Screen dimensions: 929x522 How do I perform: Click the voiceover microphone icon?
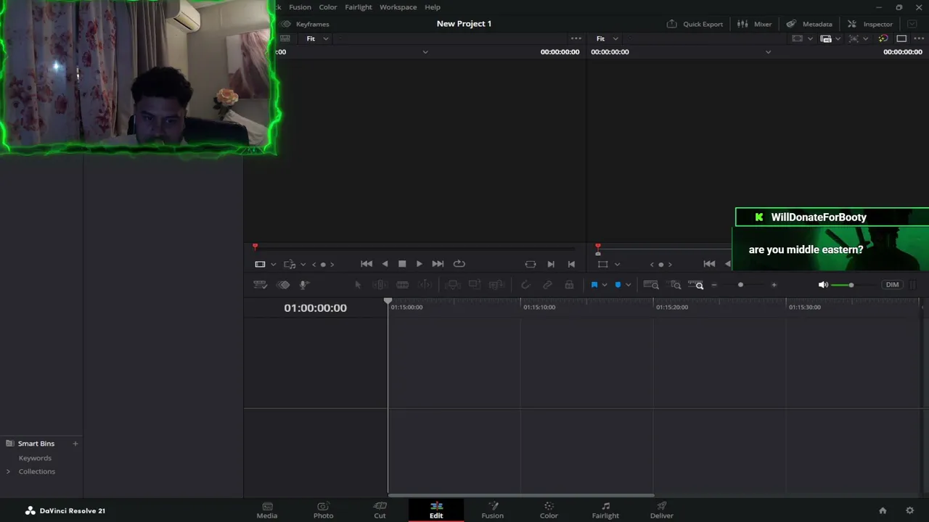[x=305, y=285]
